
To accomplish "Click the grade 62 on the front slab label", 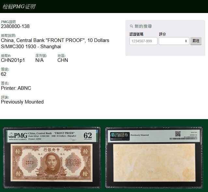I will point(88,135).
